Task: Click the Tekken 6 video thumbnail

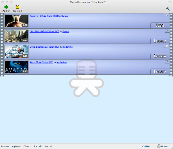Action: (16, 21)
